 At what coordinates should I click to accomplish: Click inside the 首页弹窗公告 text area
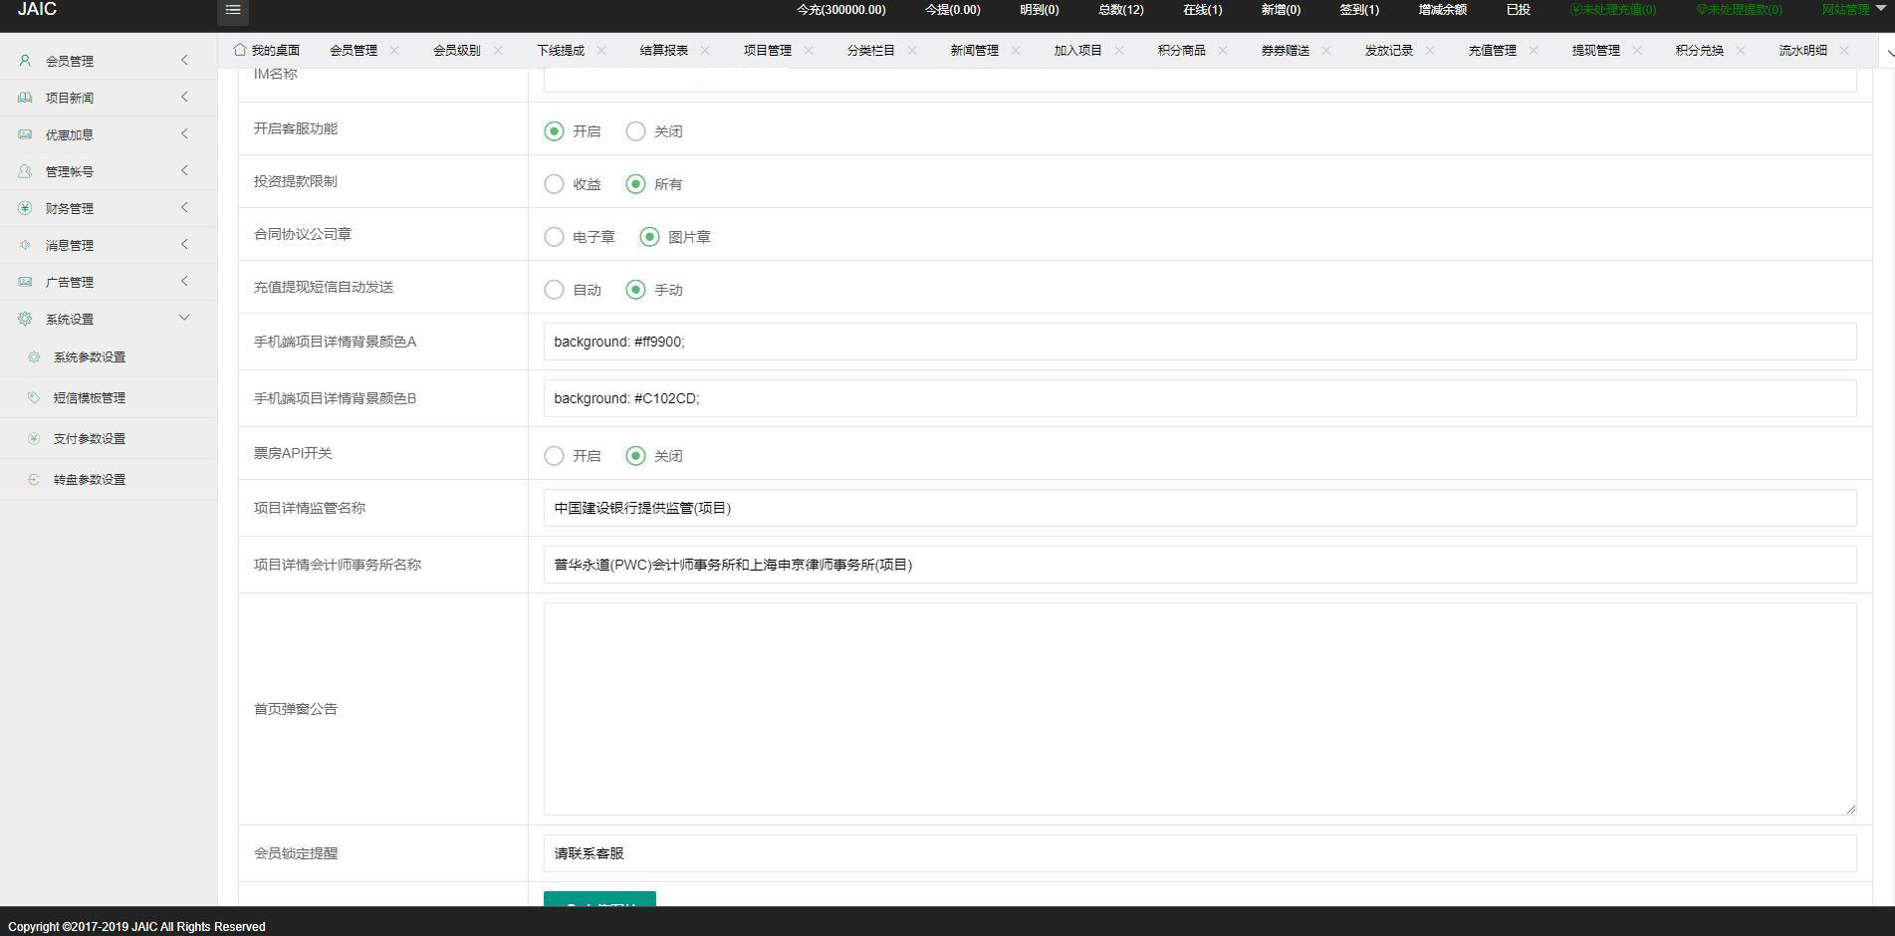pyautogui.click(x=1195, y=709)
